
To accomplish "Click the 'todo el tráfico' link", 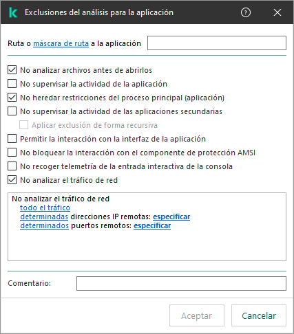I will tap(45, 208).
